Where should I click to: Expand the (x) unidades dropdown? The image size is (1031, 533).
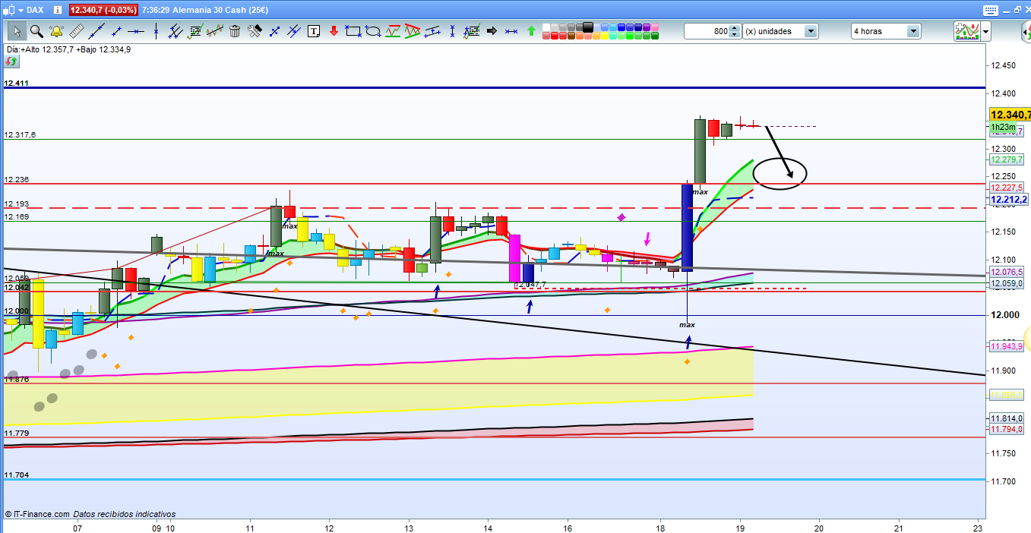[x=811, y=31]
